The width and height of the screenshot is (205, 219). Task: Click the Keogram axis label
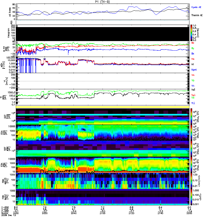click(8, 33)
